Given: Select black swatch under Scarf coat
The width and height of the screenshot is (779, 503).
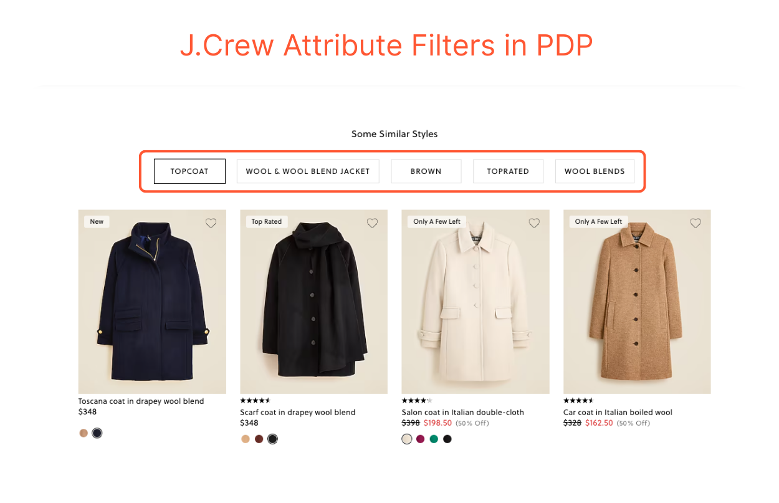Looking at the screenshot, I should 272,439.
